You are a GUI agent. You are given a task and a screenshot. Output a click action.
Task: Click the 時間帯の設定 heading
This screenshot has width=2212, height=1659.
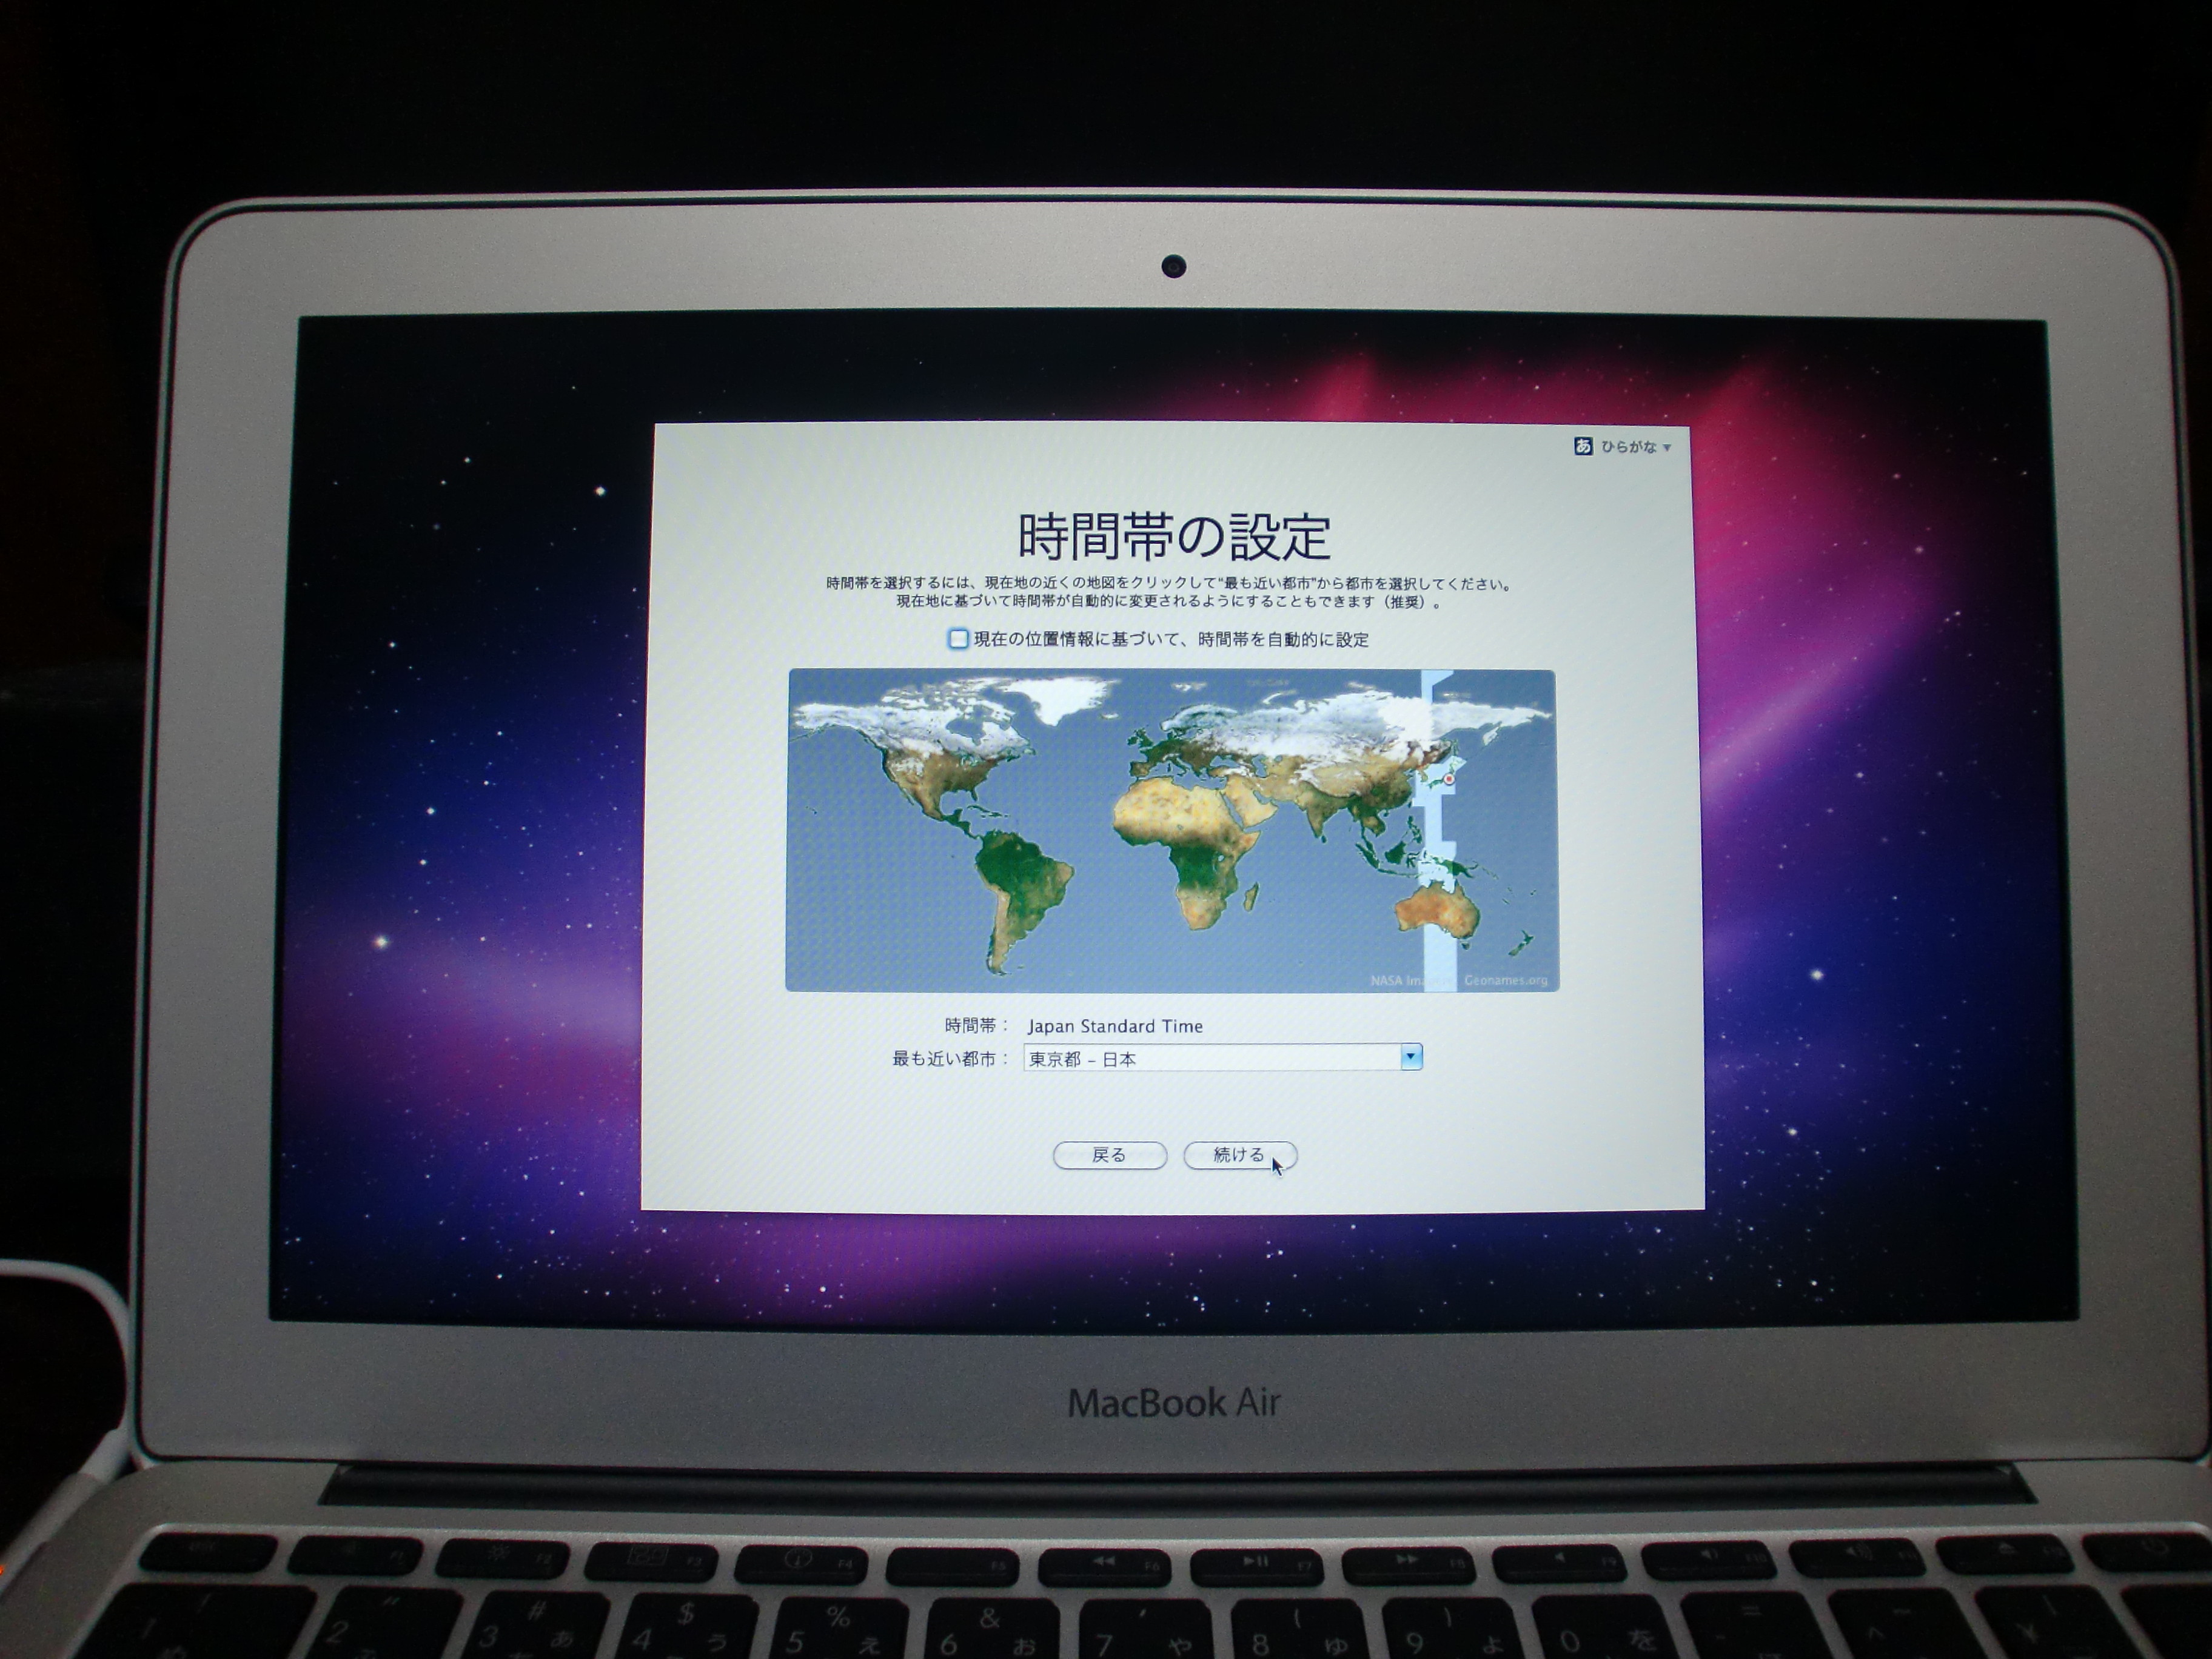click(x=1174, y=536)
